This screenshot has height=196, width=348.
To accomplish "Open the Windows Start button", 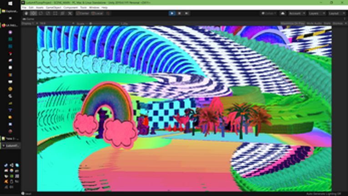I will 10,4.
